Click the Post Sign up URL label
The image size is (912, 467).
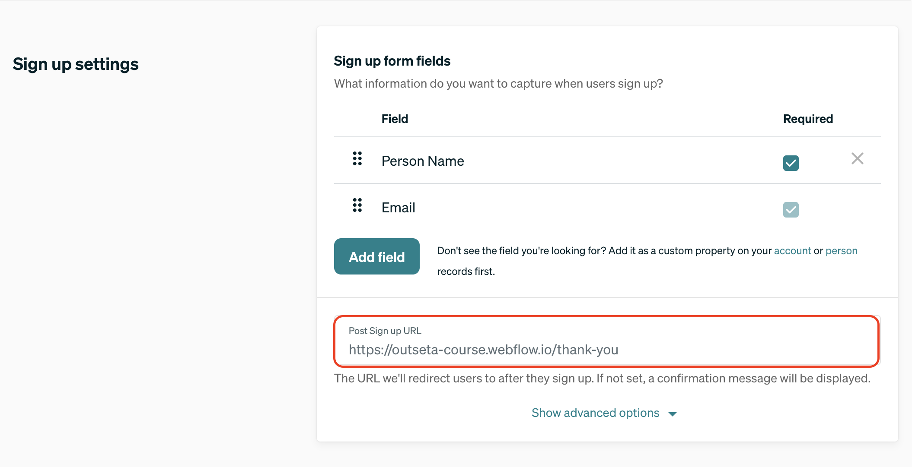(x=385, y=331)
